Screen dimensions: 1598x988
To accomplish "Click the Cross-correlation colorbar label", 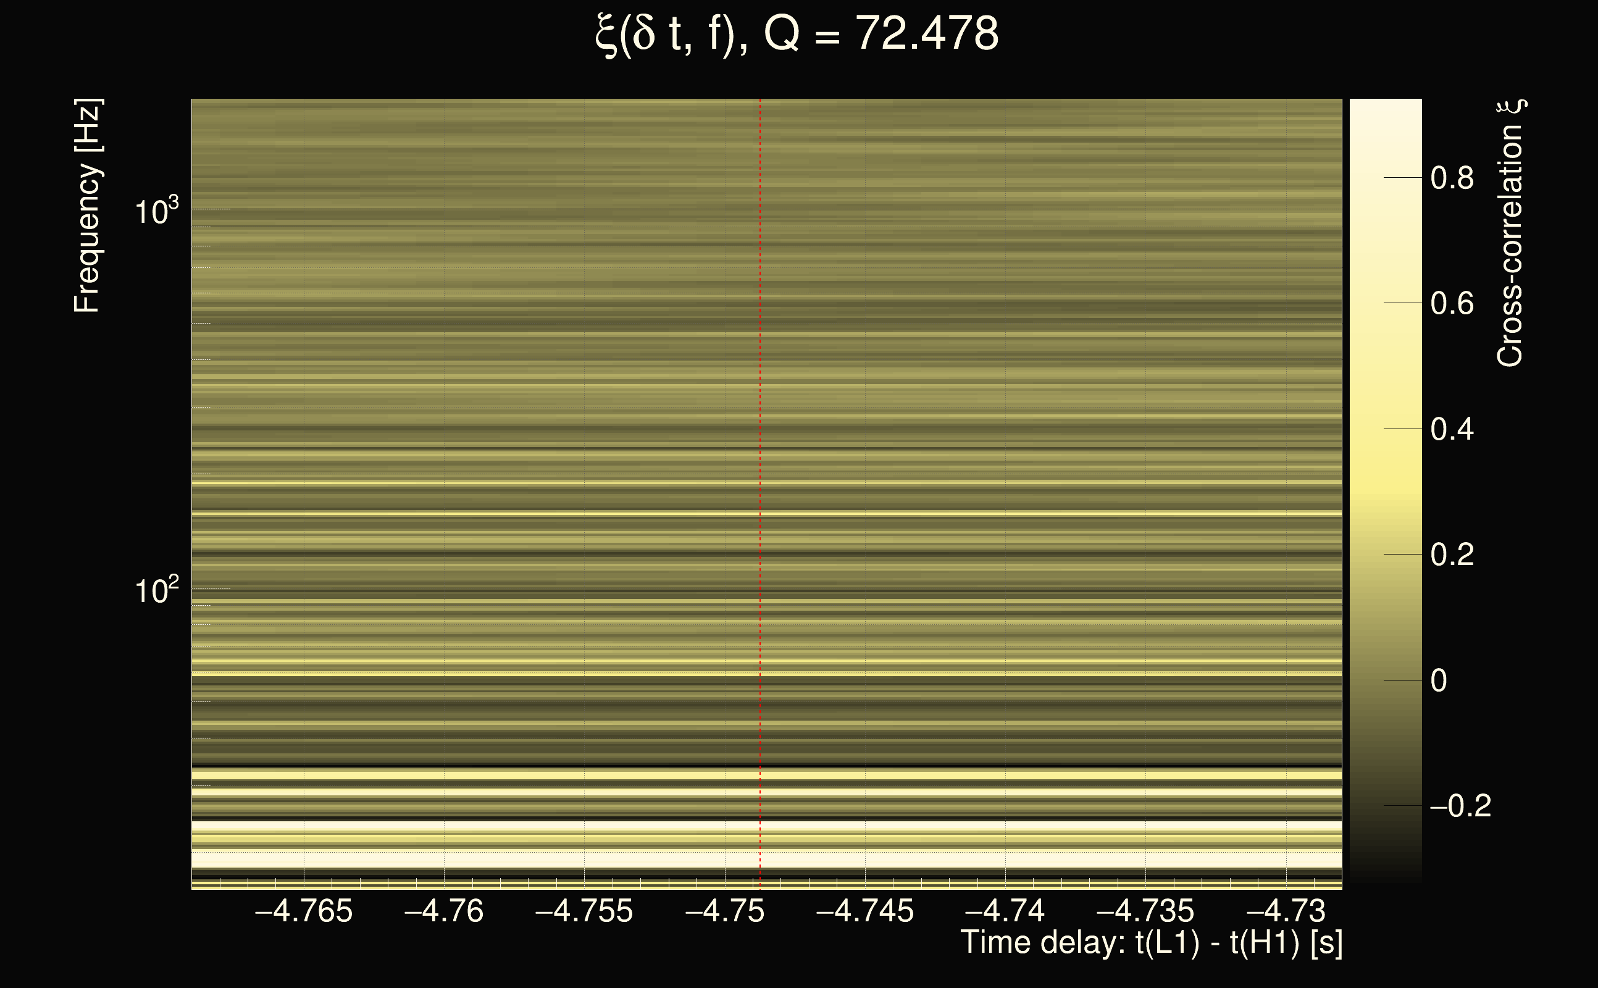I will [1510, 233].
